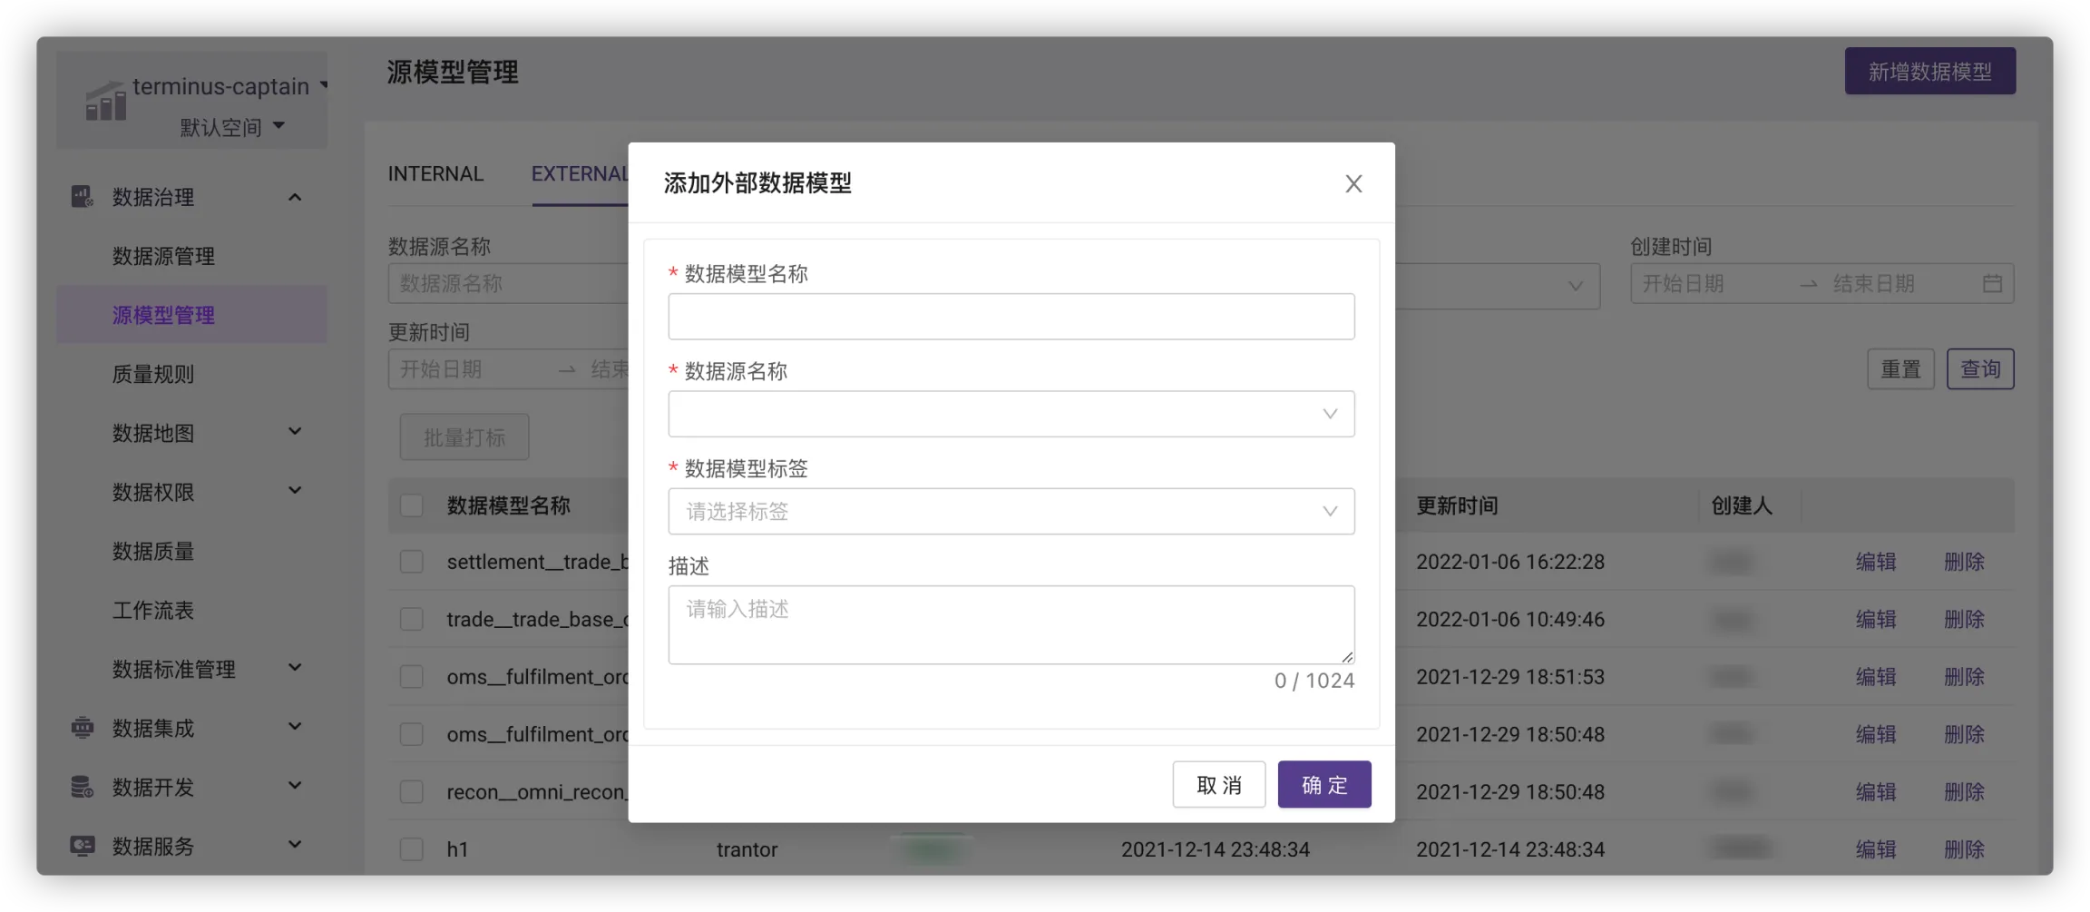The height and width of the screenshot is (912, 2090).
Task: Expand the 数据地图 sidebar submenu
Action: tap(295, 432)
